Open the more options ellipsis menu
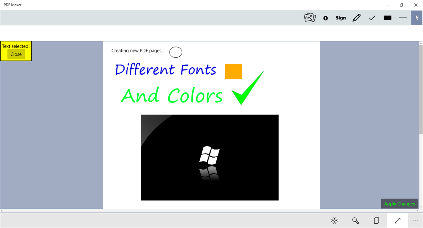 415,221
